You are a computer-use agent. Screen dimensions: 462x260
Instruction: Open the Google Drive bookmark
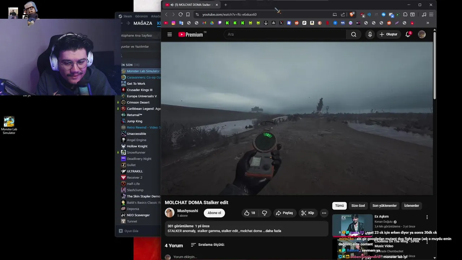212,23
